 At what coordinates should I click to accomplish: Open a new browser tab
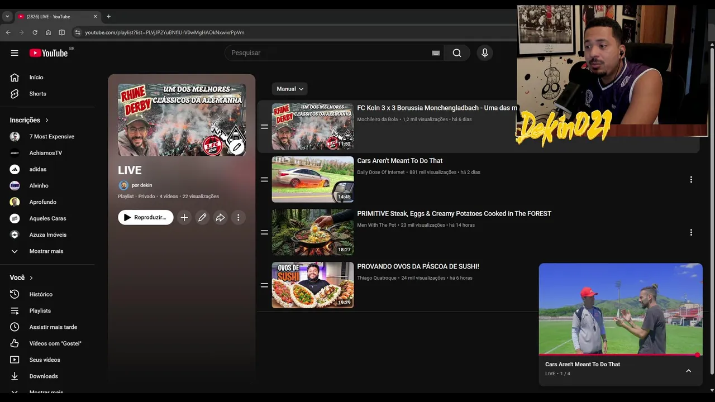pyautogui.click(x=108, y=17)
